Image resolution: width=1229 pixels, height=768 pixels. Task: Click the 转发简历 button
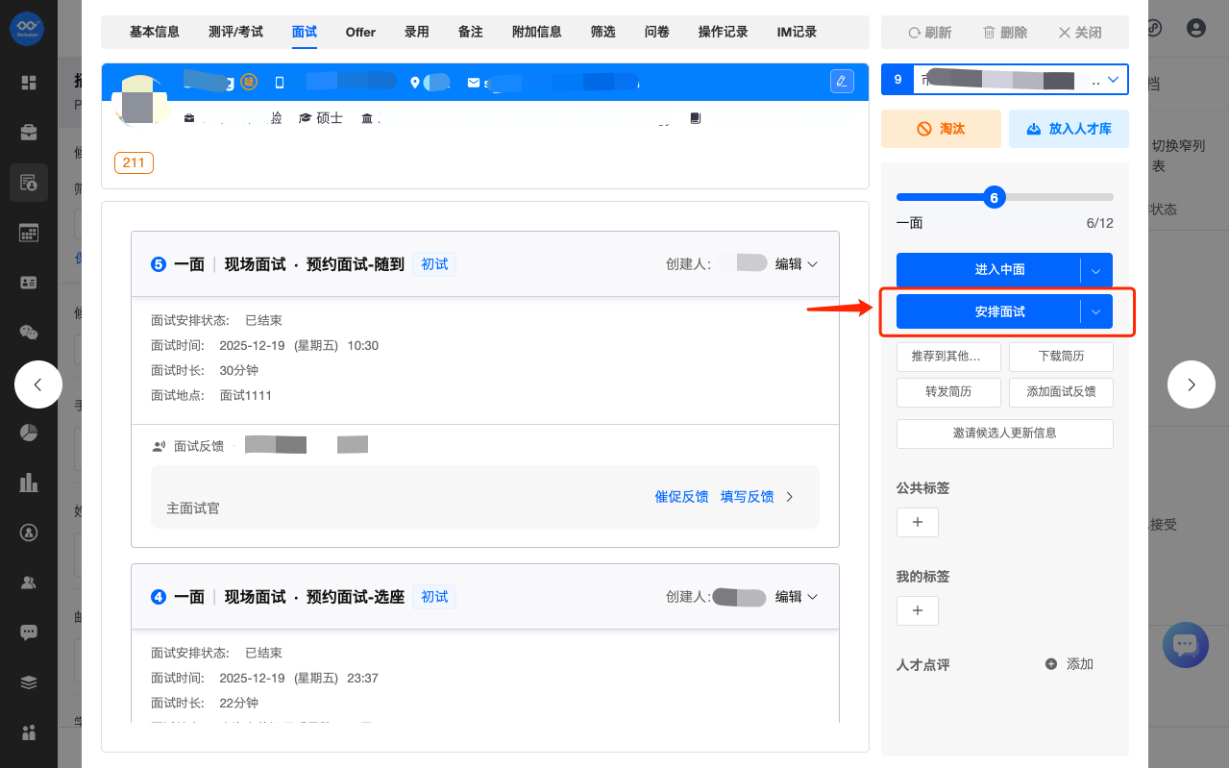click(x=948, y=392)
